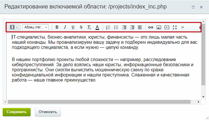Close the editing dialog
The image size is (209, 120).
(x=201, y=7)
